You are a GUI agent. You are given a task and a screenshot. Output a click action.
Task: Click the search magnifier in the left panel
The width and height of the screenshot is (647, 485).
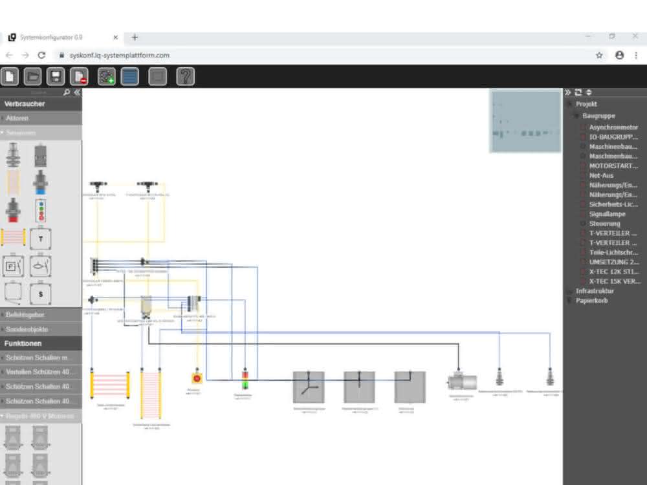(x=67, y=92)
